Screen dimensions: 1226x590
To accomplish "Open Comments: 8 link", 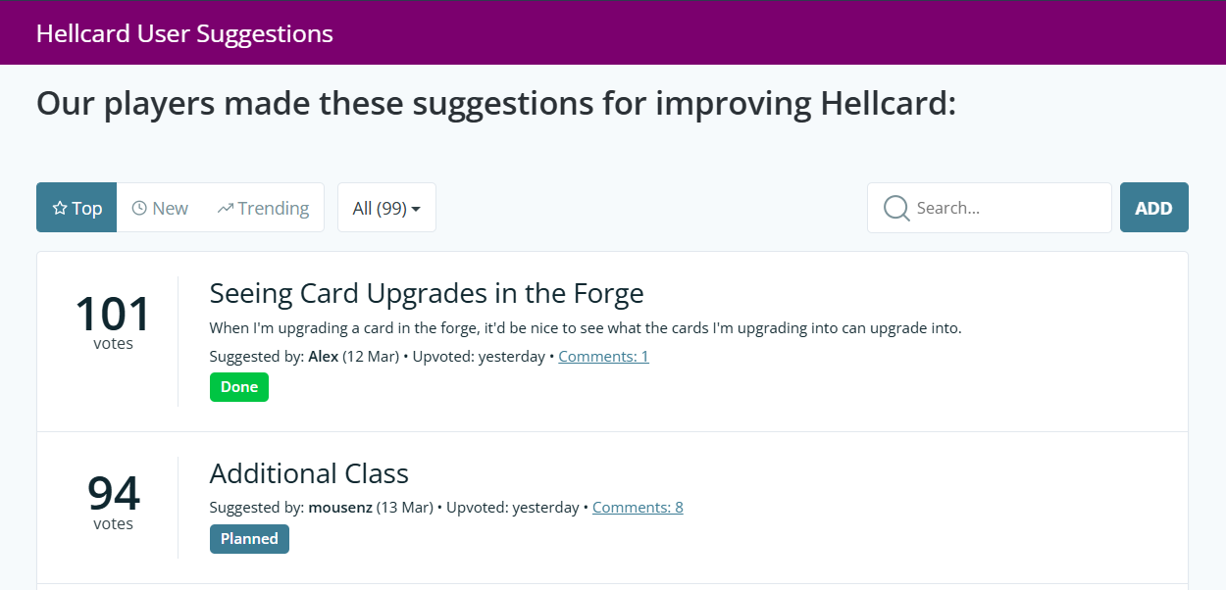I will [638, 508].
